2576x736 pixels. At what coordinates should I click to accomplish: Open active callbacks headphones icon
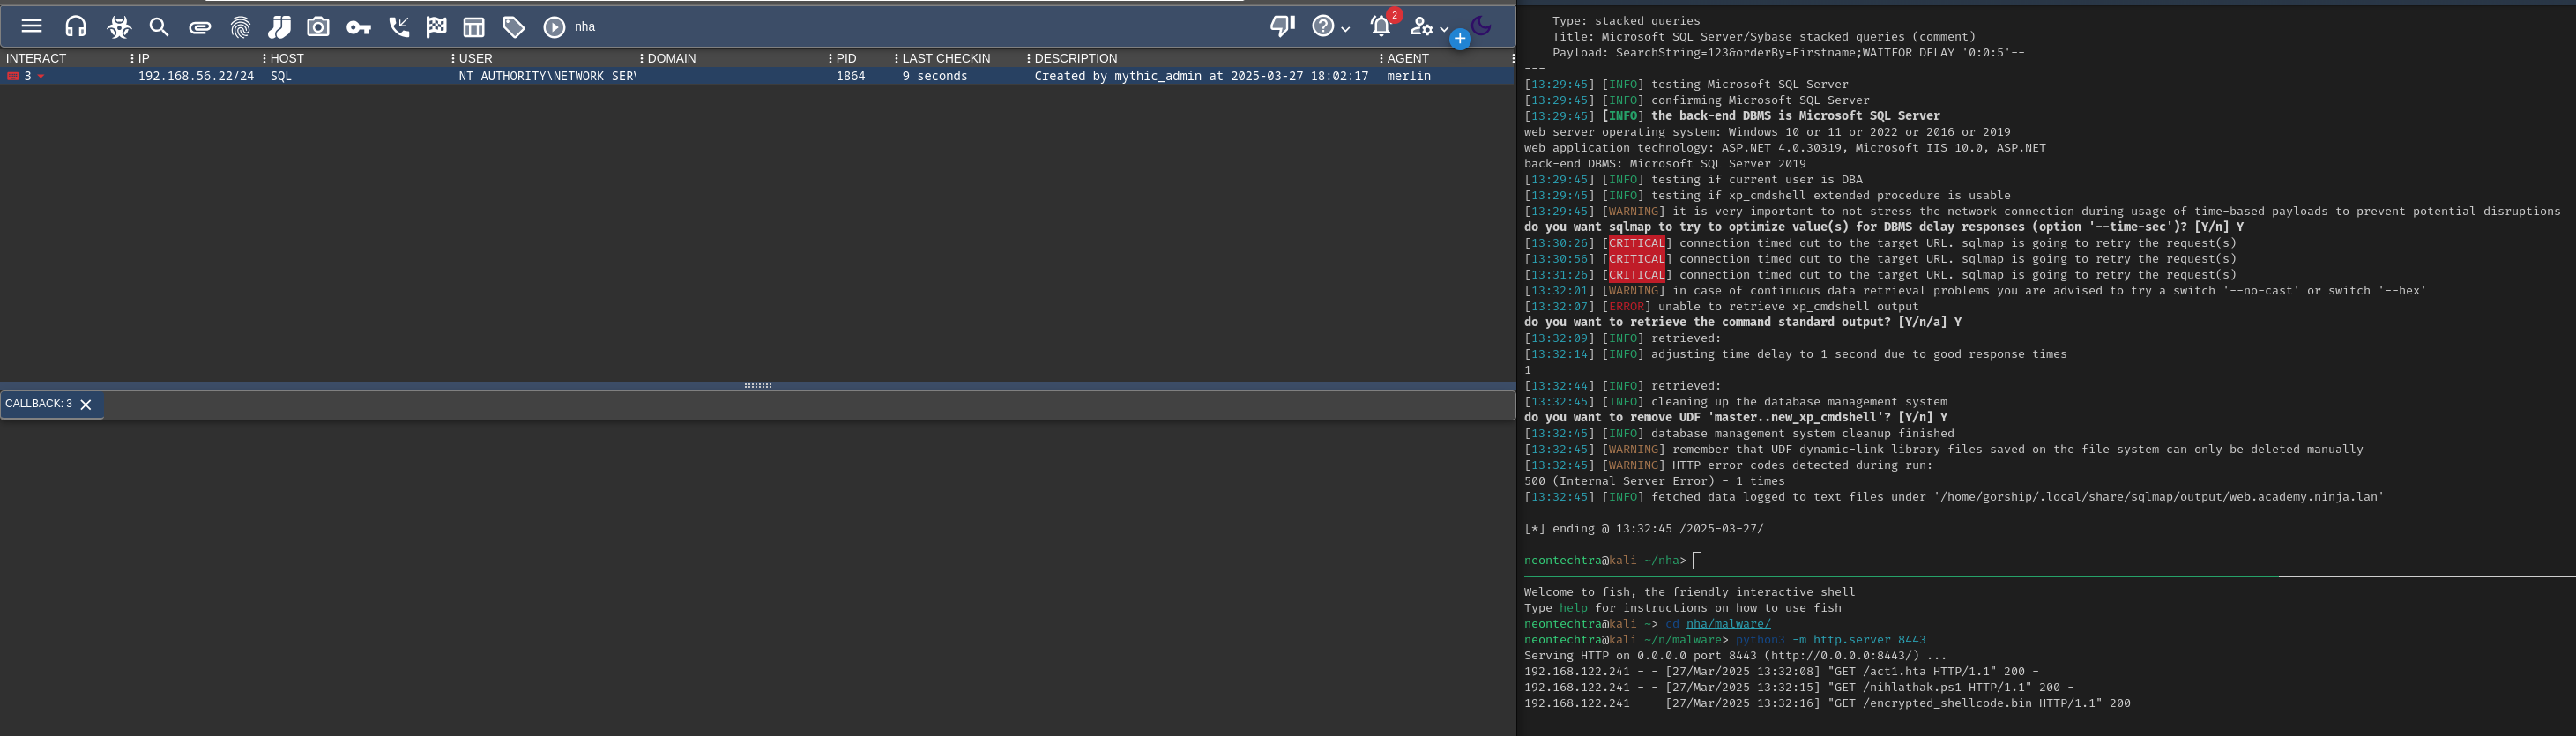click(x=75, y=27)
